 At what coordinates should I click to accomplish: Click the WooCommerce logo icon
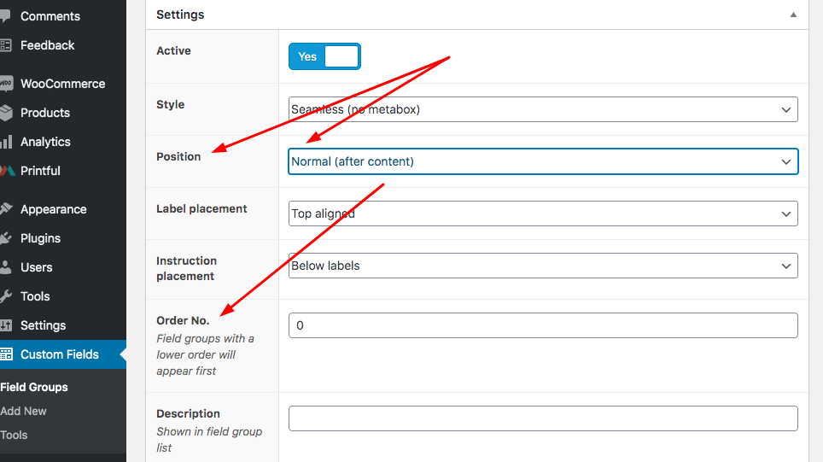(x=5, y=84)
